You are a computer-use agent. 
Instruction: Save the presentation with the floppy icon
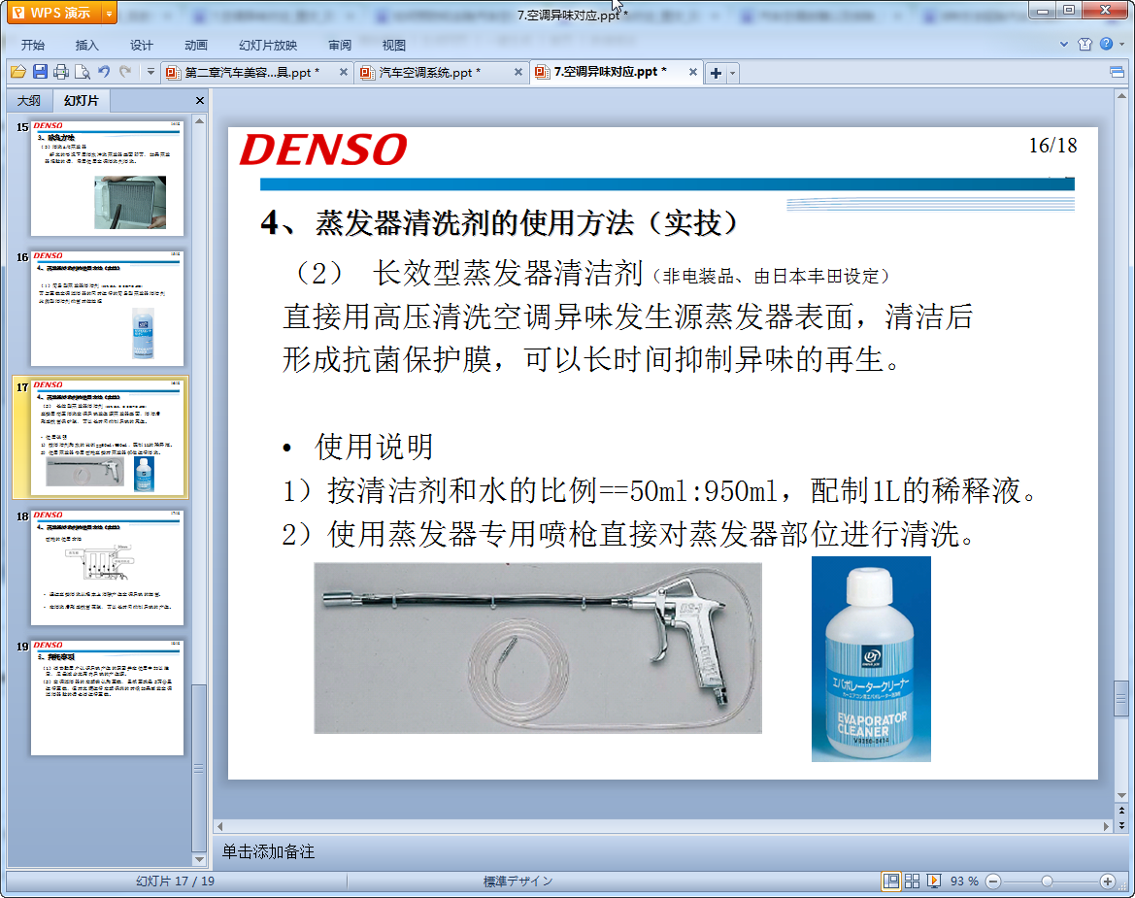[x=40, y=72]
